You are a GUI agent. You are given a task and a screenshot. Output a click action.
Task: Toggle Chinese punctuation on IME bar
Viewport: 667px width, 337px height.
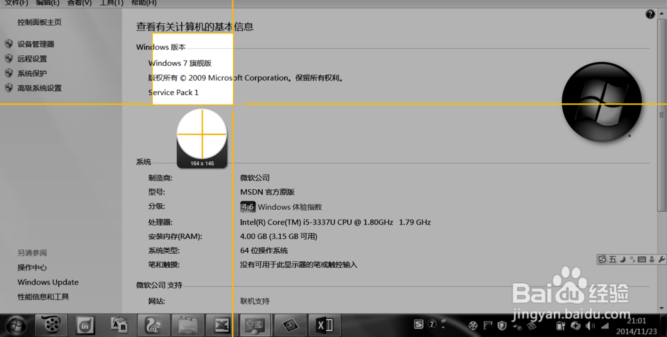(632, 259)
